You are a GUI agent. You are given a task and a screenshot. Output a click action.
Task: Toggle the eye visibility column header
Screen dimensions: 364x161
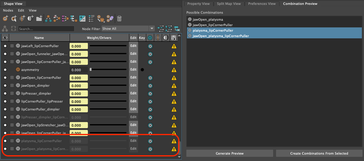tap(5, 38)
